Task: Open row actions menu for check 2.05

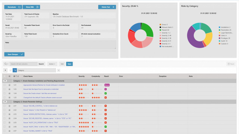Action: (x=9, y=122)
